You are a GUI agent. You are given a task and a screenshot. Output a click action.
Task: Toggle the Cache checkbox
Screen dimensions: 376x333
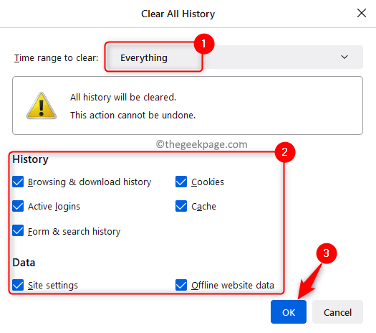[181, 206]
